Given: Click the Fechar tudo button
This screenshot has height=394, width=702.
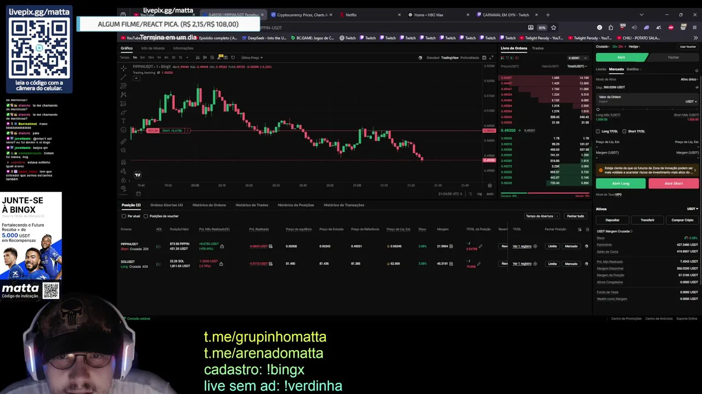Looking at the screenshot, I should [575, 216].
